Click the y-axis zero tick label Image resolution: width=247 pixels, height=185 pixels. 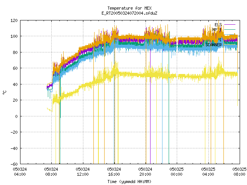16,116
